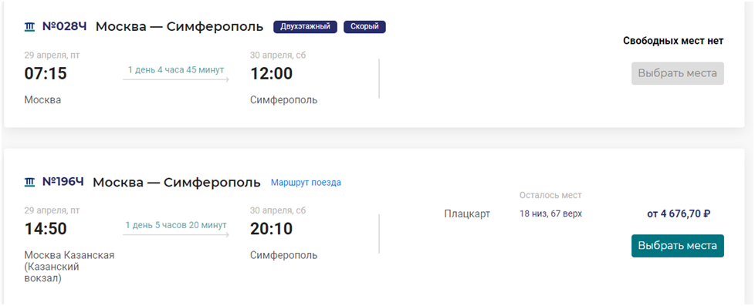Image resolution: width=755 pixels, height=306 pixels.
Task: Select train number №028Ч
Action: click(65, 26)
